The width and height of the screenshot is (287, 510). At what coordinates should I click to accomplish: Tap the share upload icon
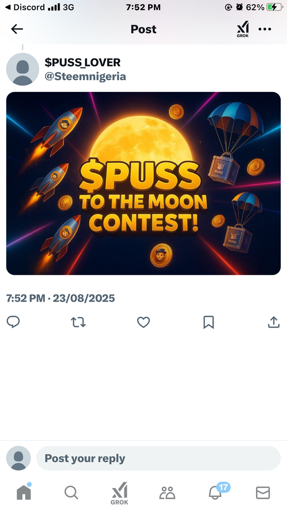(274, 322)
